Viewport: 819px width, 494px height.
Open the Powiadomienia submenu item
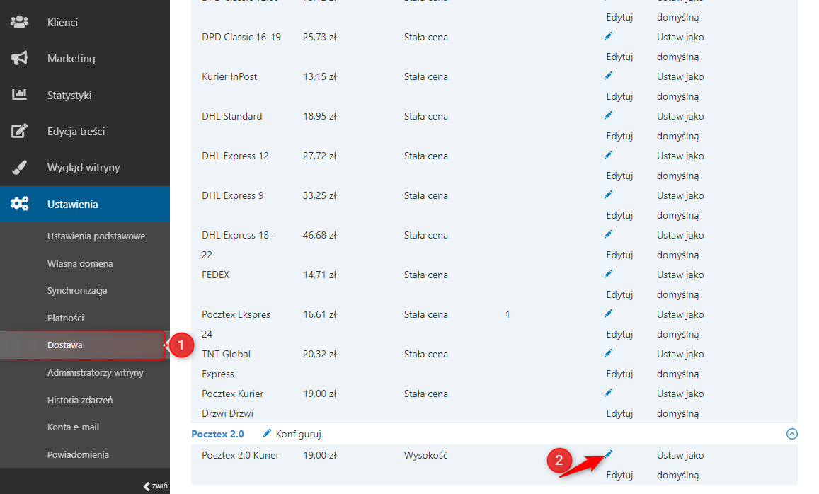coord(78,455)
